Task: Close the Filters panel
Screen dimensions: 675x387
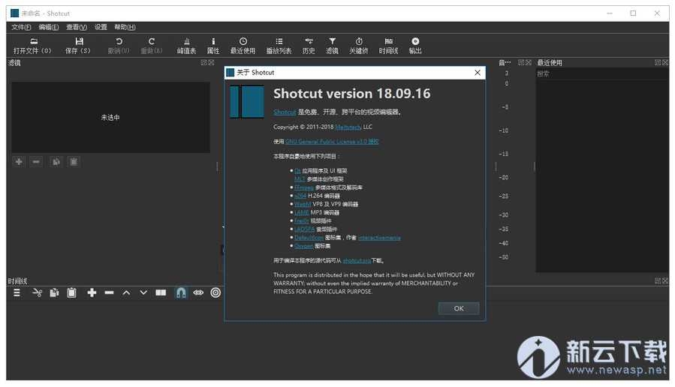Action: (x=212, y=63)
